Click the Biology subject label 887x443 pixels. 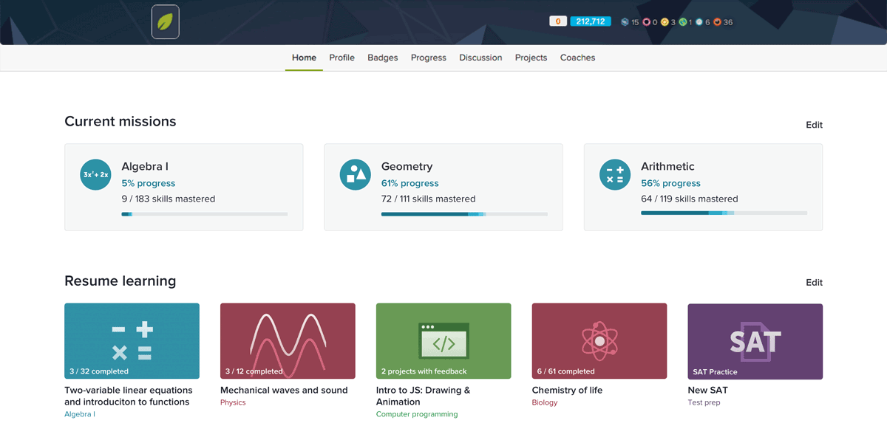point(545,402)
